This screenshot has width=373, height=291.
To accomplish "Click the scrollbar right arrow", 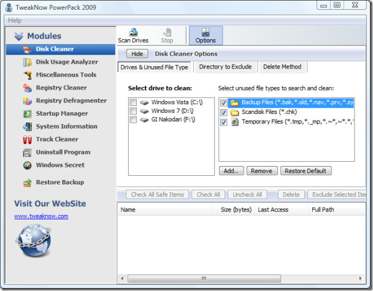I will tap(360, 278).
